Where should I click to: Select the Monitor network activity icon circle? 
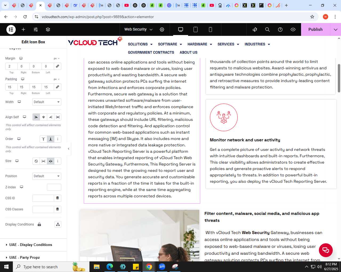click(224, 117)
